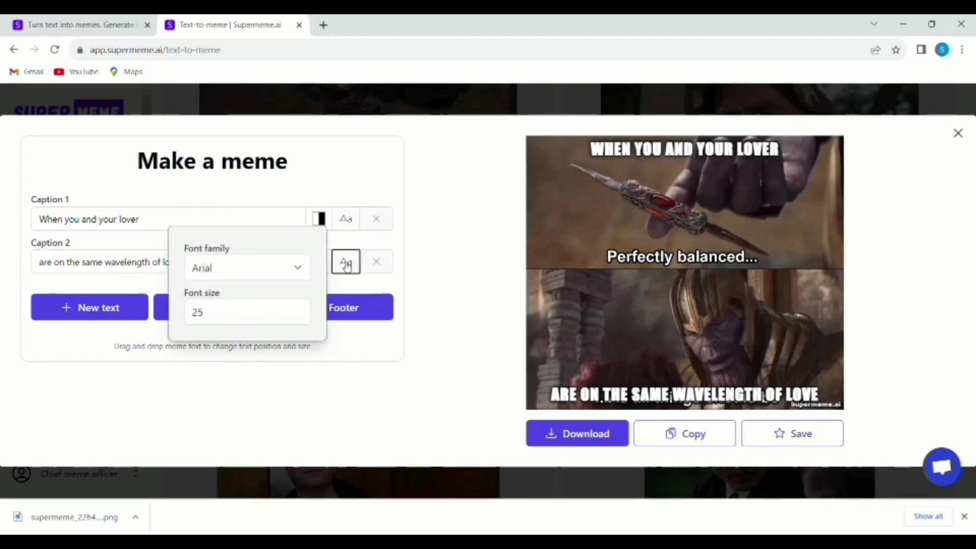Open the chat support bubble

tap(942, 467)
